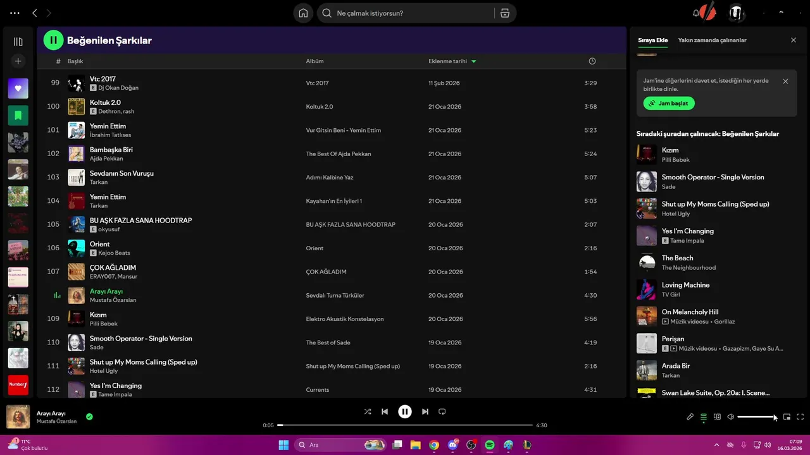
Task: Open File Explorer from the taskbar
Action: point(416,445)
